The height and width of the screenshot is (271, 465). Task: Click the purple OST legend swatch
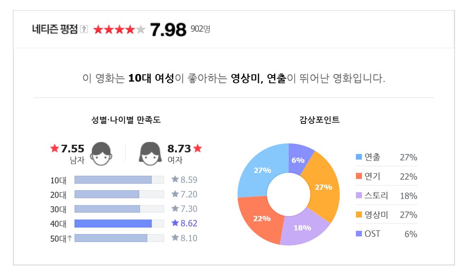coord(359,234)
